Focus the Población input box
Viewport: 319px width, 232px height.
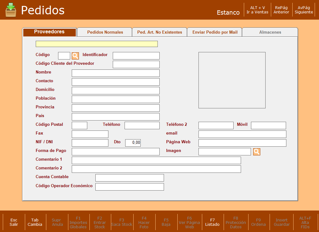click(x=116, y=99)
